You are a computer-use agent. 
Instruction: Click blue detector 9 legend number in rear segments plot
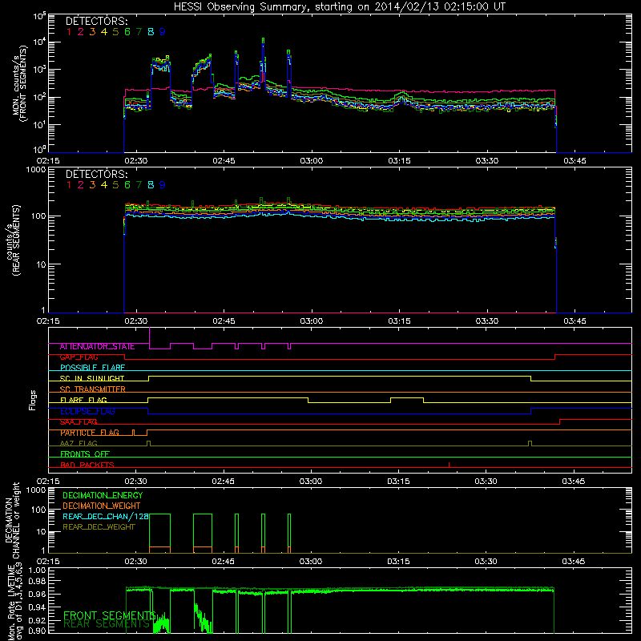163,185
